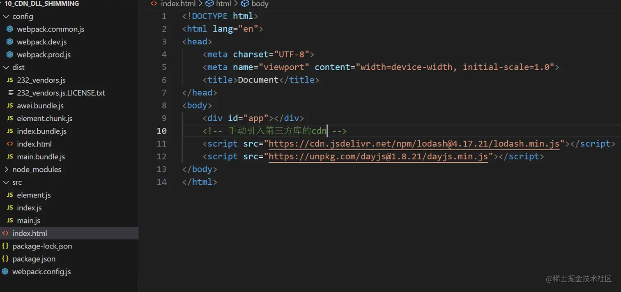Collapse the dist folder chevron
621x292 pixels.
coord(6,67)
